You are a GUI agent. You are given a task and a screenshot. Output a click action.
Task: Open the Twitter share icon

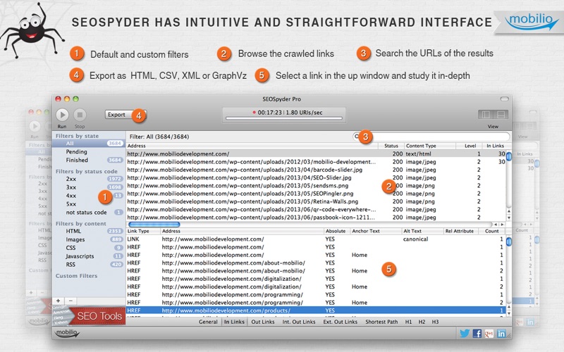point(465,333)
